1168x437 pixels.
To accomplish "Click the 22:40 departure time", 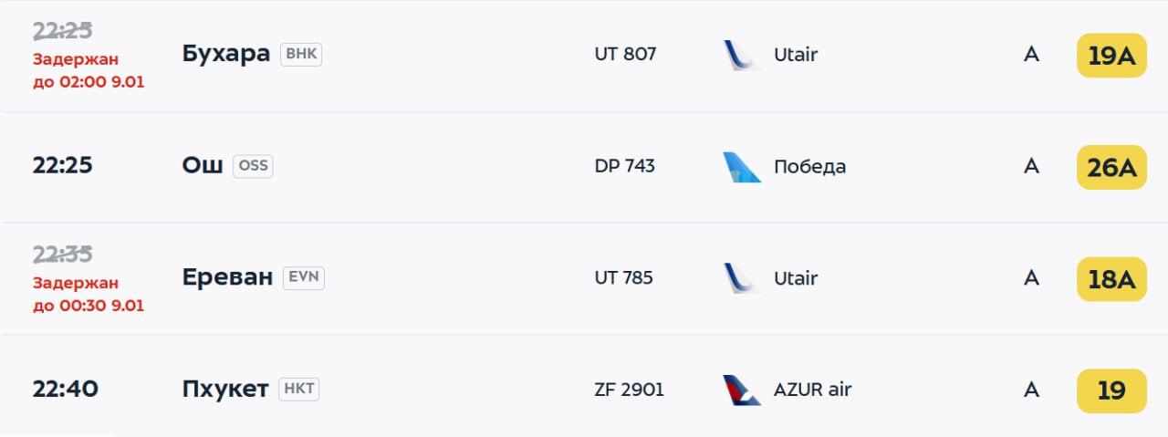I will 66,390.
